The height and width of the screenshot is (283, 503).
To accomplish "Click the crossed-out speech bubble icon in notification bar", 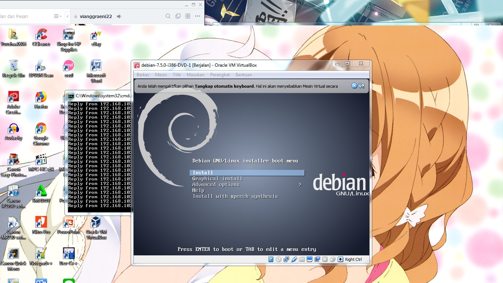I will (362, 86).
